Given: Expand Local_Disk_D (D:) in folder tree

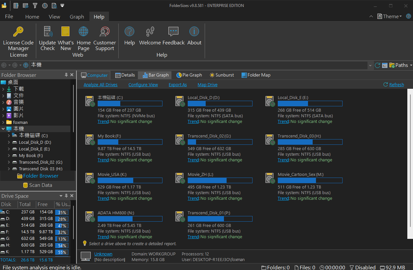Looking at the screenshot, I should (9, 142).
